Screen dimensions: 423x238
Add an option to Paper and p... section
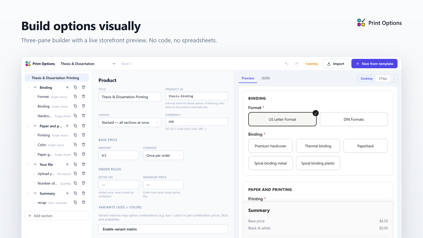pyautogui.click(x=67, y=126)
